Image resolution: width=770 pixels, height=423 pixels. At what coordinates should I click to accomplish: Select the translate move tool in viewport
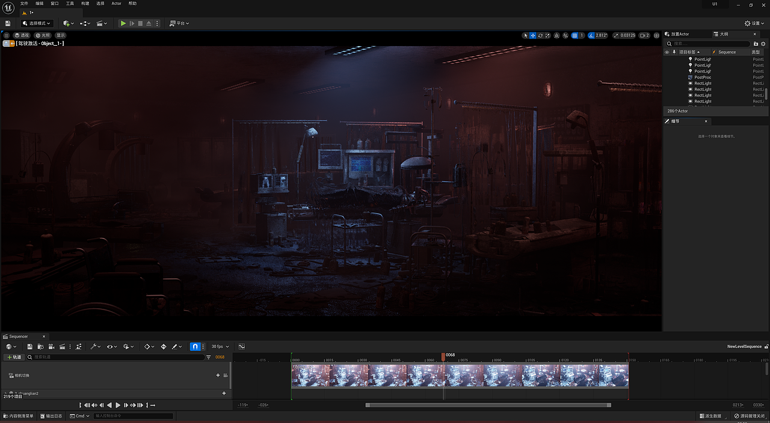click(x=533, y=35)
